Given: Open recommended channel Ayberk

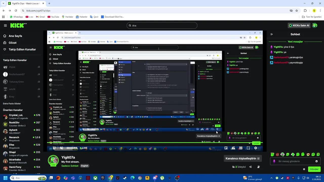Looking at the screenshot, I should (22, 131).
